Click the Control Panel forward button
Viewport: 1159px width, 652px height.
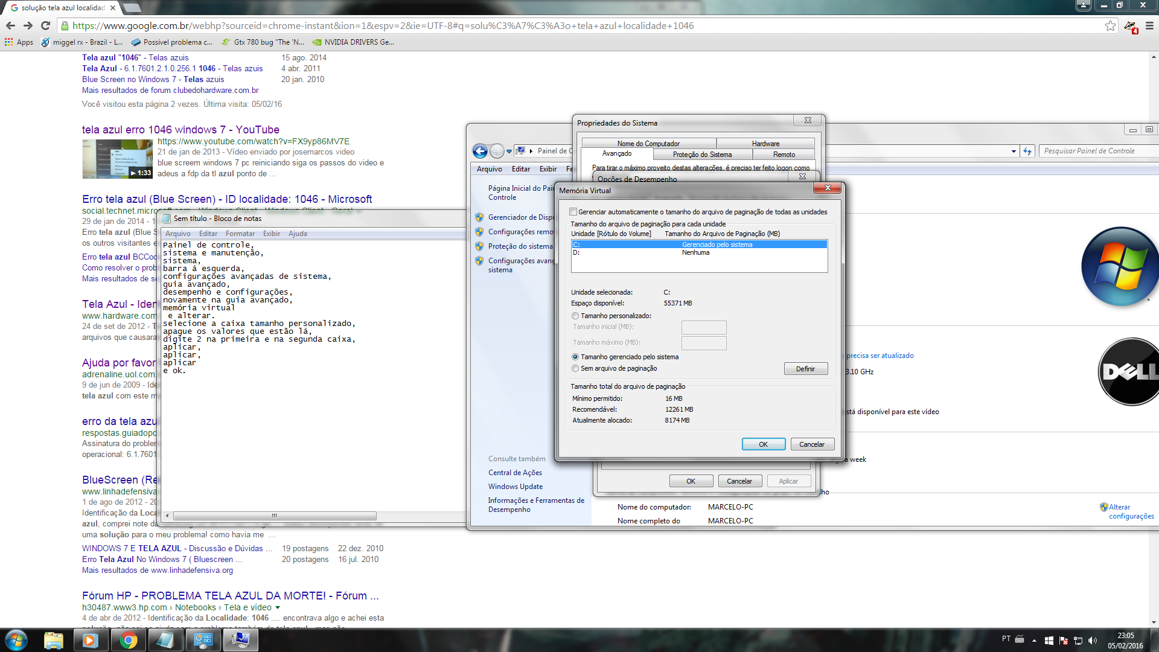point(497,151)
